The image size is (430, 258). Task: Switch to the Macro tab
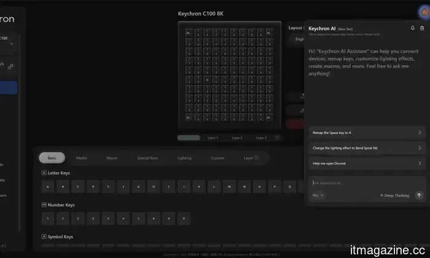(x=112, y=158)
